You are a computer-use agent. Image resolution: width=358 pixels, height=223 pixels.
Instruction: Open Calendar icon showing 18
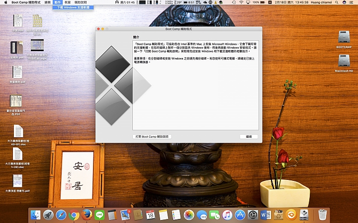(x=151, y=215)
